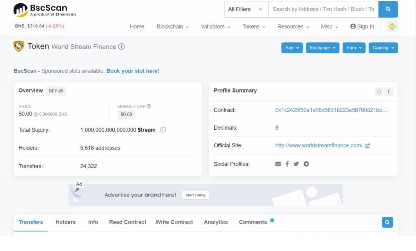Expand the Validators menu
Screen dimensions: 416x251
(x=215, y=27)
